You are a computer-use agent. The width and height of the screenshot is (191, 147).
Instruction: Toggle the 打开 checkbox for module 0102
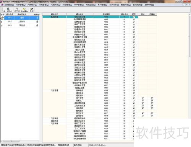(x=134, y=20)
